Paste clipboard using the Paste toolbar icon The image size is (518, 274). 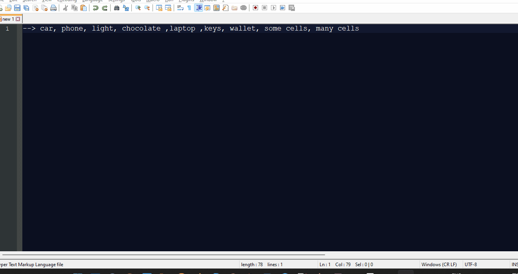coord(84,8)
